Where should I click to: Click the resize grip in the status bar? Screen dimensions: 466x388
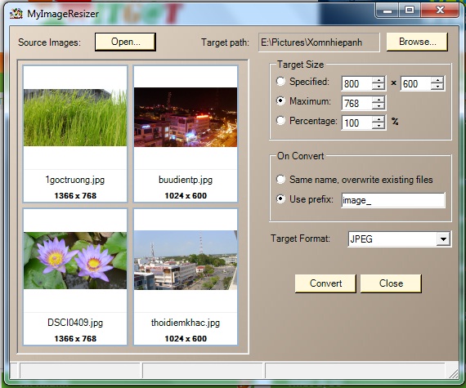pyautogui.click(x=453, y=373)
